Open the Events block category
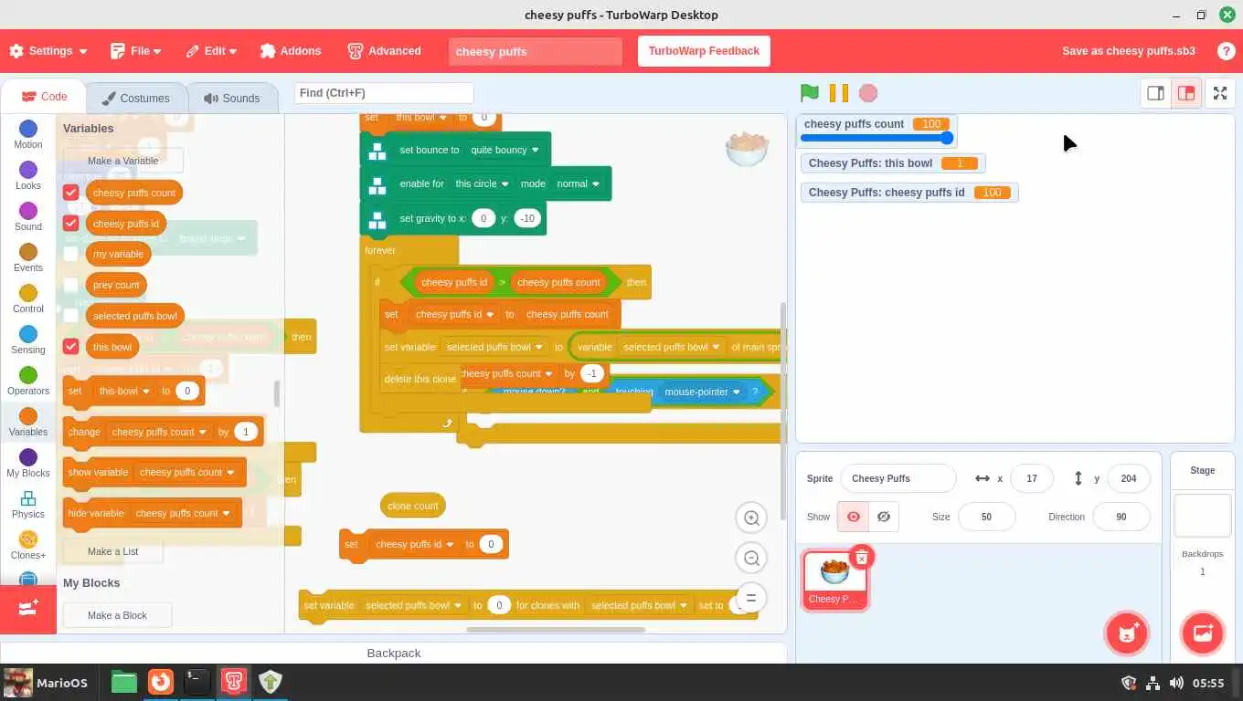This screenshot has height=701, width=1243. pyautogui.click(x=28, y=258)
